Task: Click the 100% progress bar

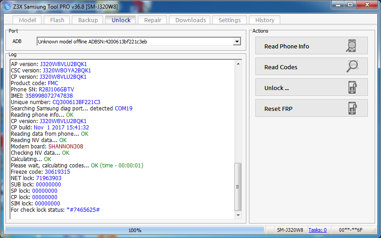Action: click(135, 230)
